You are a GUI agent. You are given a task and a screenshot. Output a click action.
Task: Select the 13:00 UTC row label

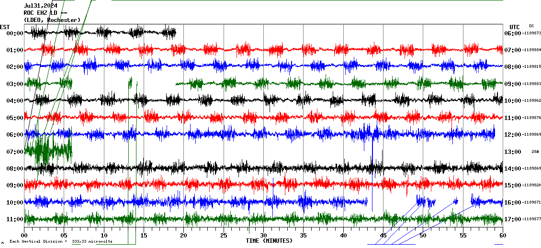point(512,152)
